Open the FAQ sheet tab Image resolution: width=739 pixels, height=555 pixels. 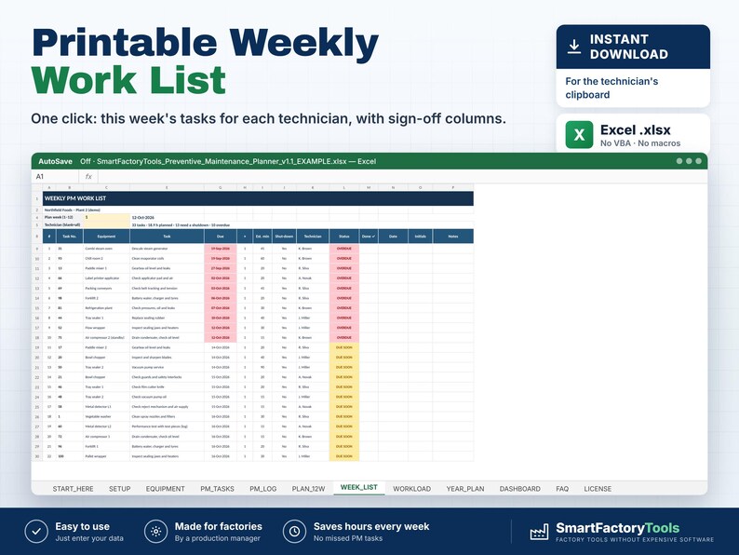pyautogui.click(x=562, y=489)
